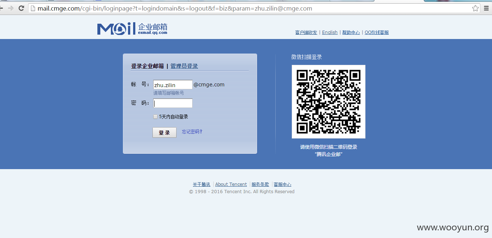The width and height of the screenshot is (492, 238).
Task: Open the 客户端收发 link
Action: tap(306, 32)
